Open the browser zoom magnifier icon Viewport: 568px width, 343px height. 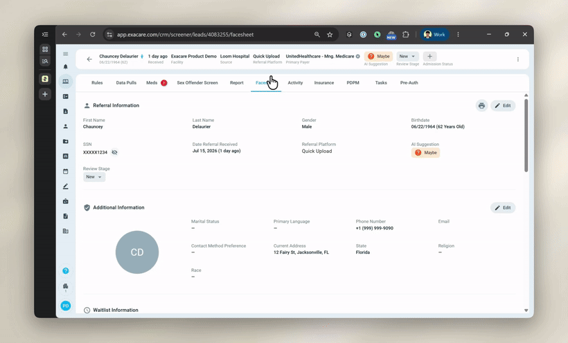click(x=317, y=35)
